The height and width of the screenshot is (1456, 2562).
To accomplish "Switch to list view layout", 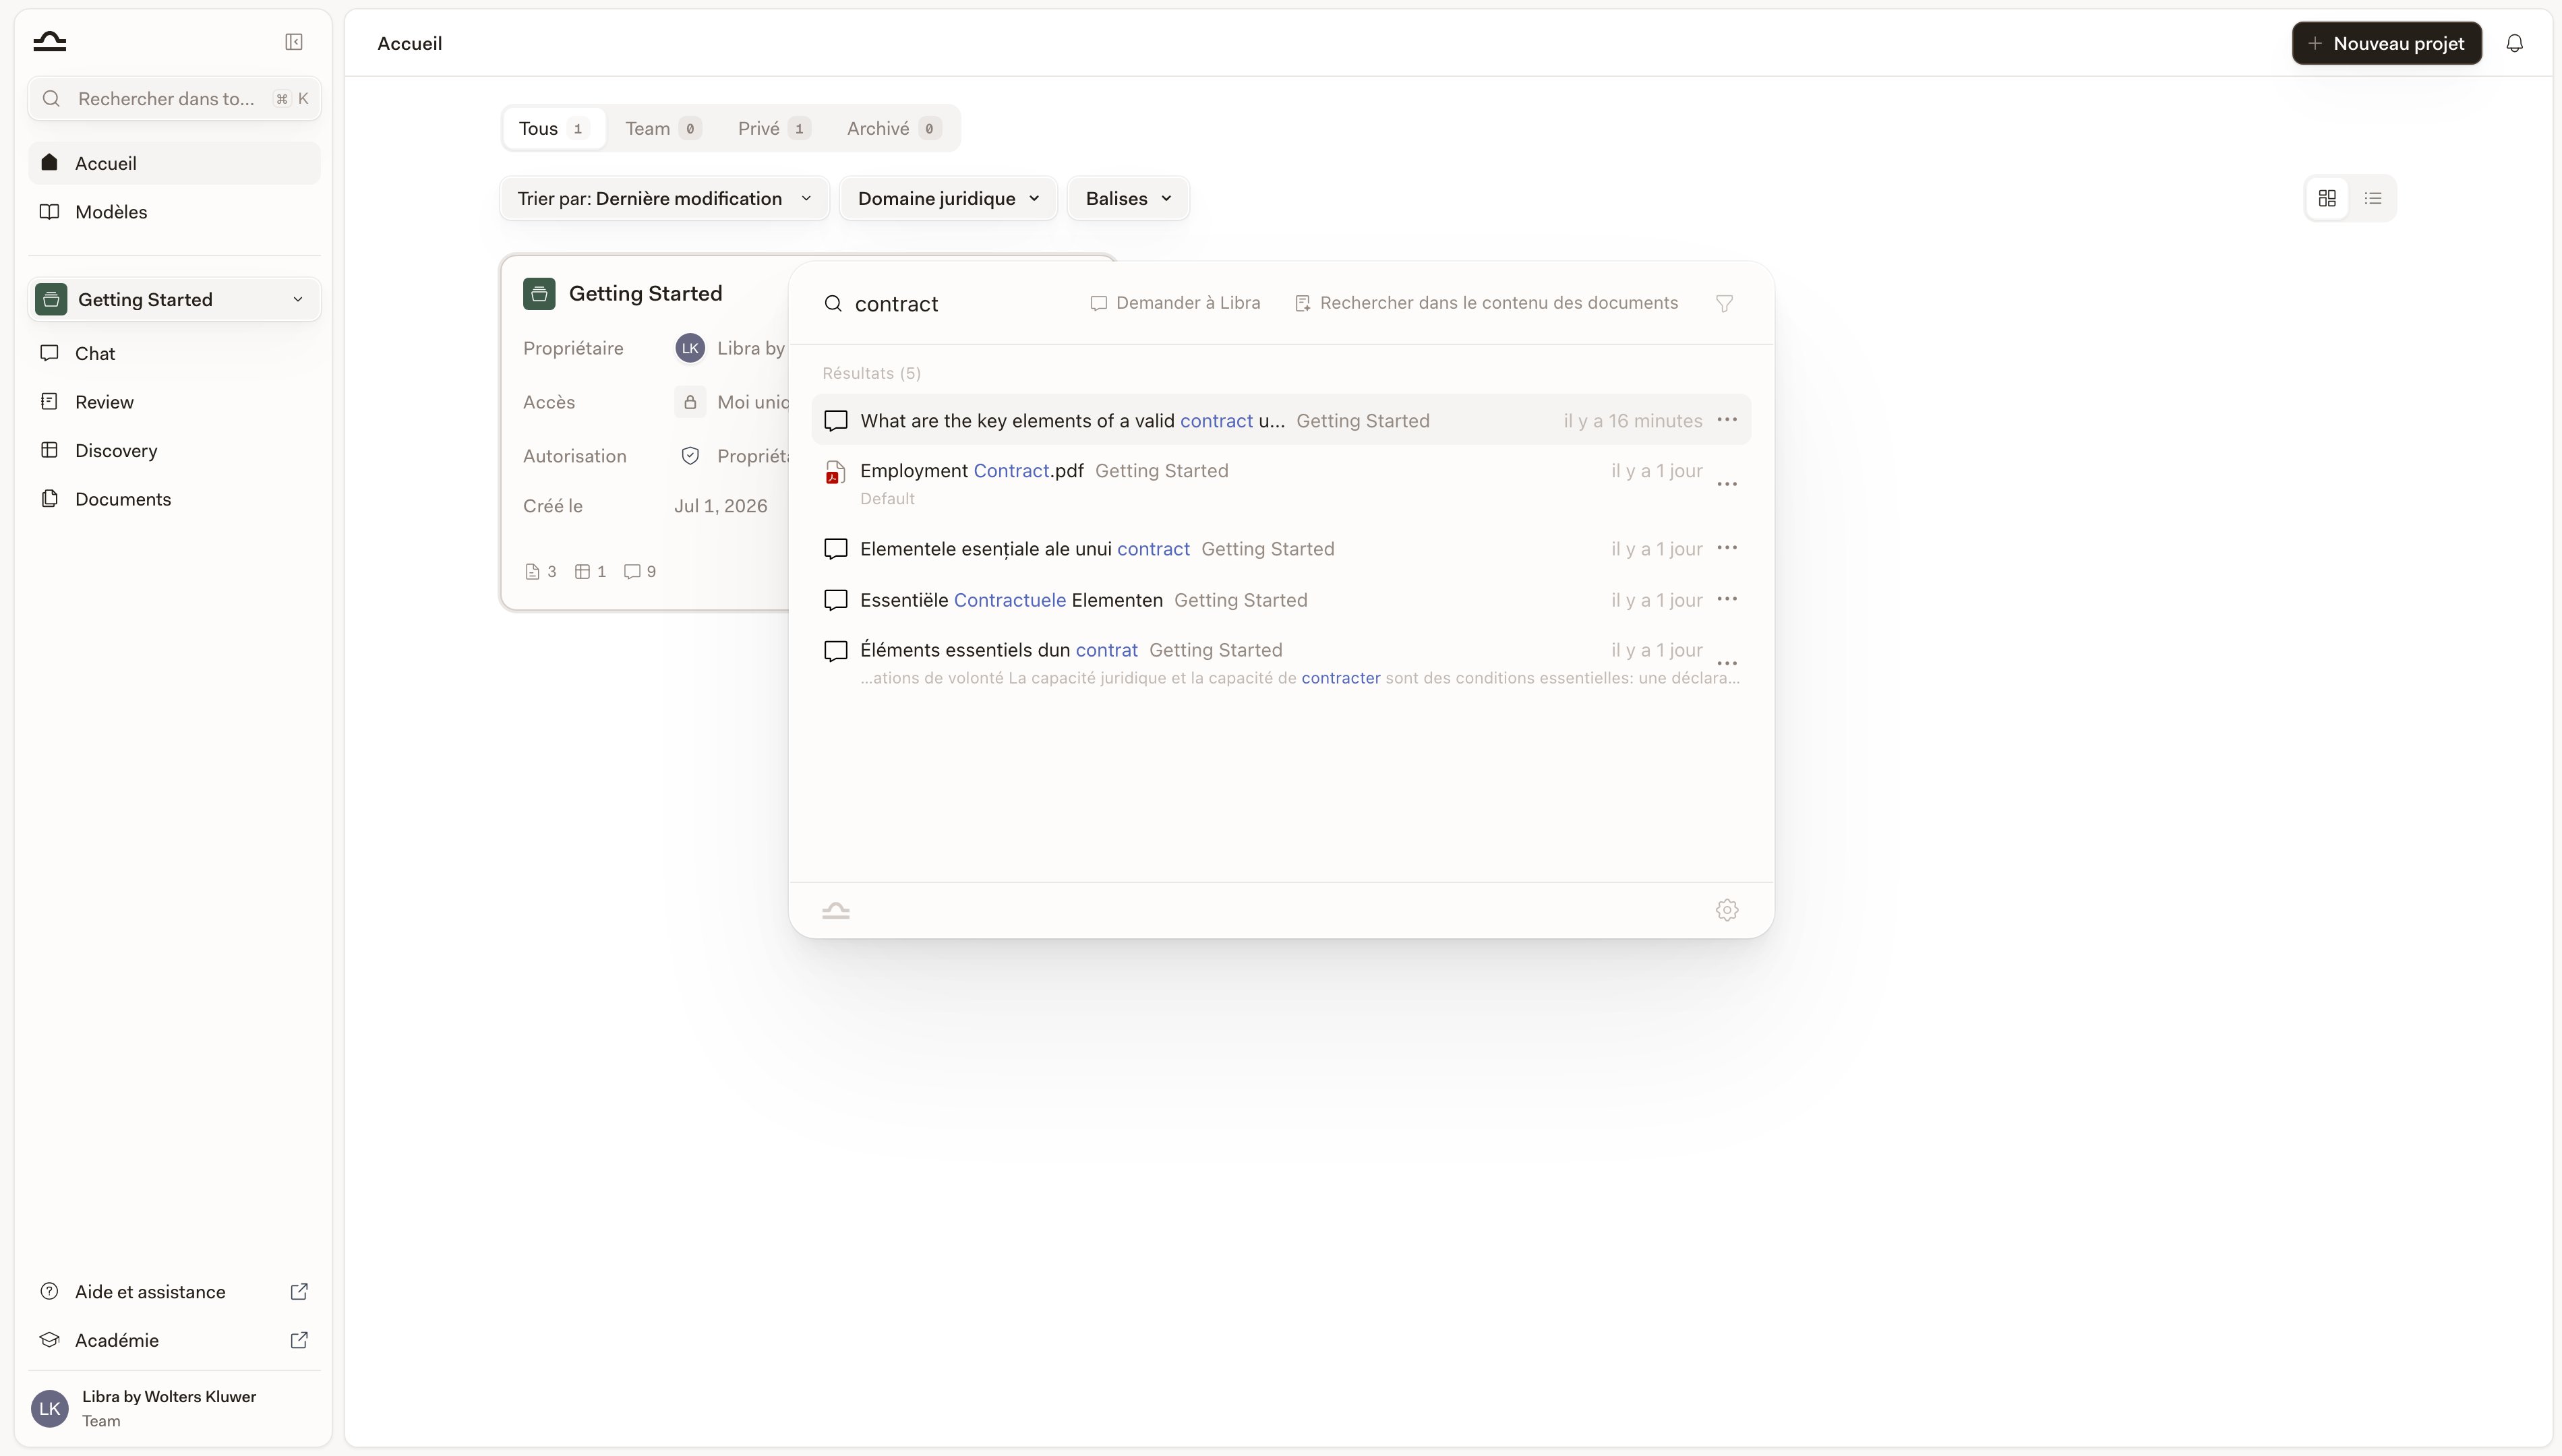I will 2373,198.
